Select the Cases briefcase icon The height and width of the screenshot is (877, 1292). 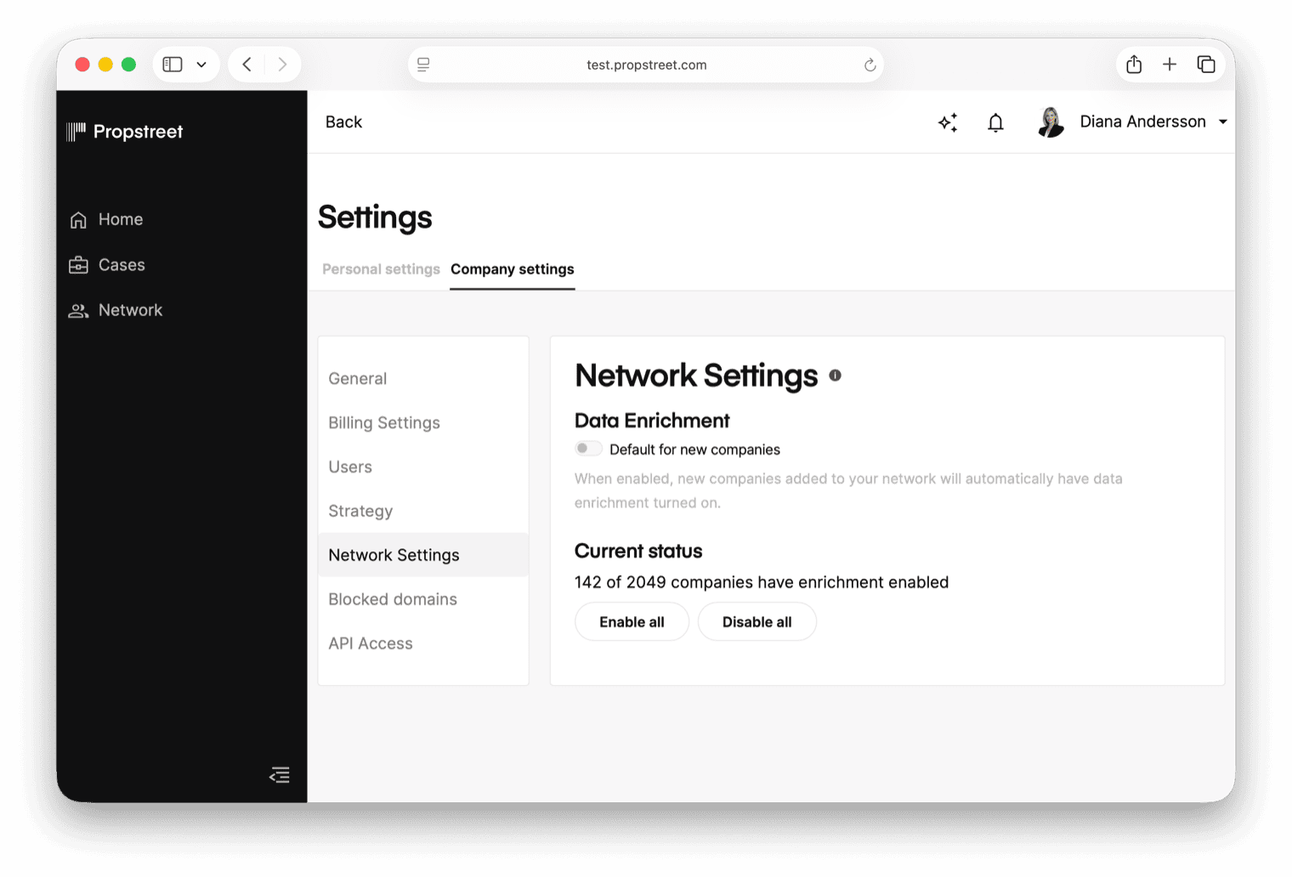77,264
